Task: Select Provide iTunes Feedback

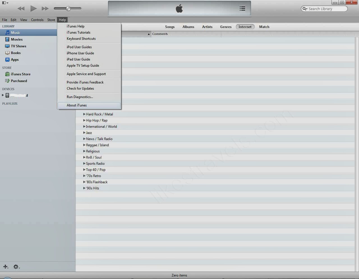Action: [89, 82]
